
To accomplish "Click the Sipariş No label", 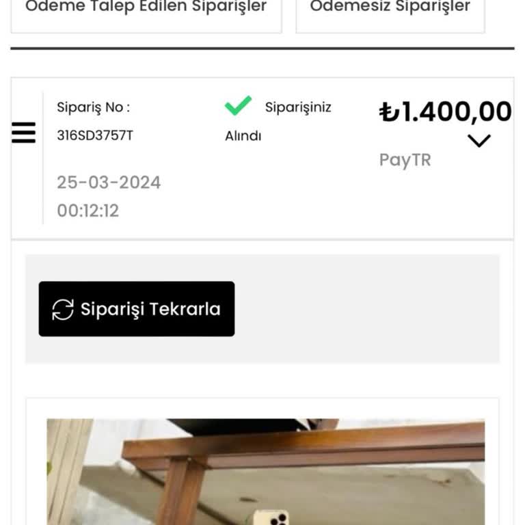I will 93,107.
